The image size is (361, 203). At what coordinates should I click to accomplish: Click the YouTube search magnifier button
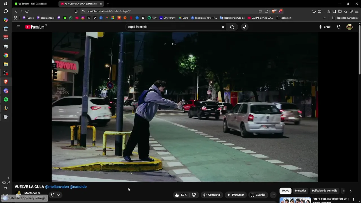click(x=232, y=27)
